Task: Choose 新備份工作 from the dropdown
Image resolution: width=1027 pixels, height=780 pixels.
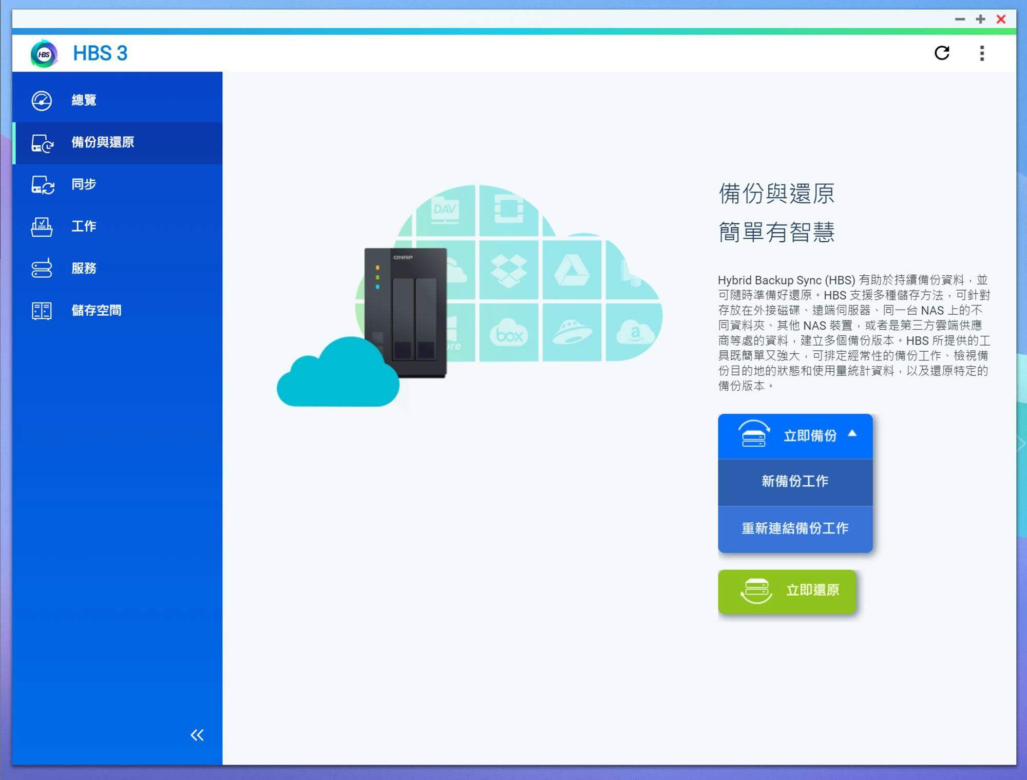Action: (x=795, y=482)
